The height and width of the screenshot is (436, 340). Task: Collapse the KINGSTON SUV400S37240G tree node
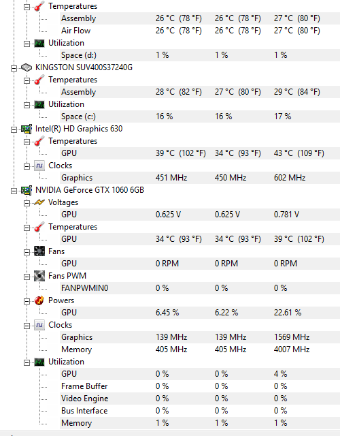(14, 68)
